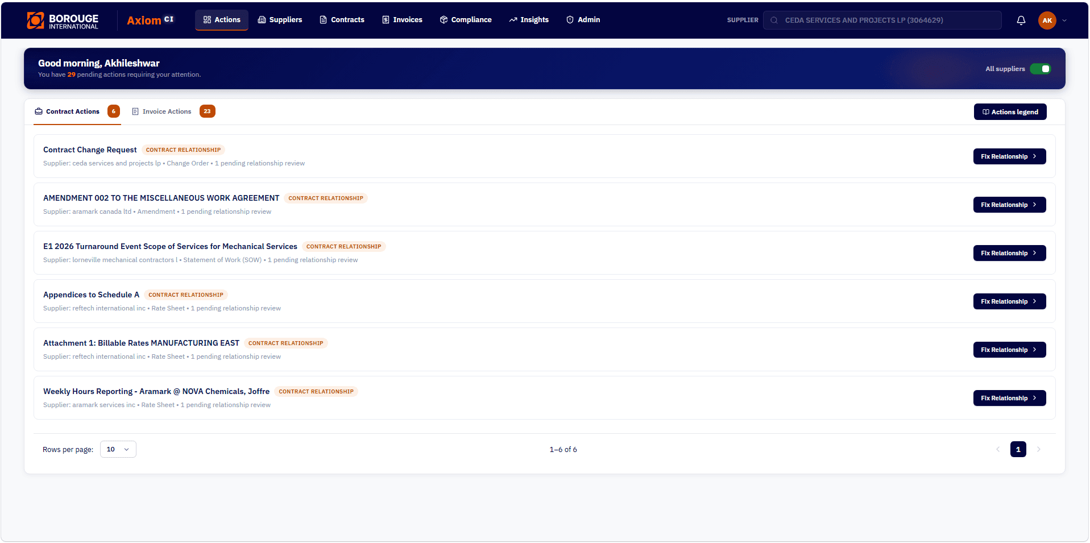1090x543 pixels.
Task: Open the AK user avatar
Action: click(x=1047, y=20)
